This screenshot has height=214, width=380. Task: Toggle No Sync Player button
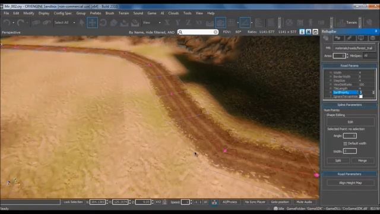click(x=255, y=202)
